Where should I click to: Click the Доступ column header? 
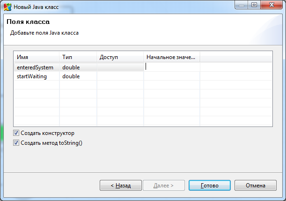click(120, 57)
